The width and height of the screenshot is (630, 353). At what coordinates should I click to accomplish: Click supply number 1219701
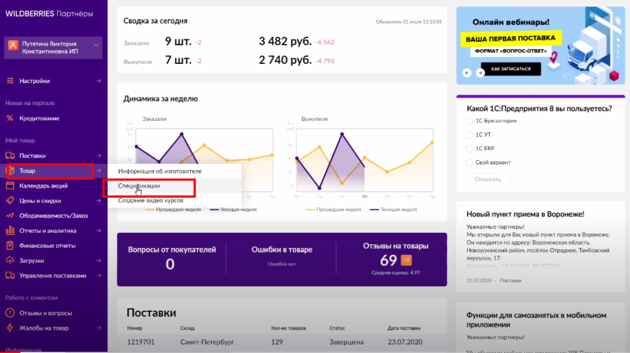click(141, 342)
